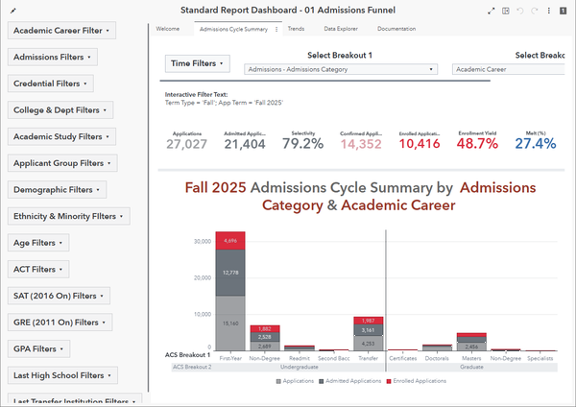Open the Academic Career breakout 2 combo box
The height and width of the screenshot is (407, 576).
coord(509,69)
